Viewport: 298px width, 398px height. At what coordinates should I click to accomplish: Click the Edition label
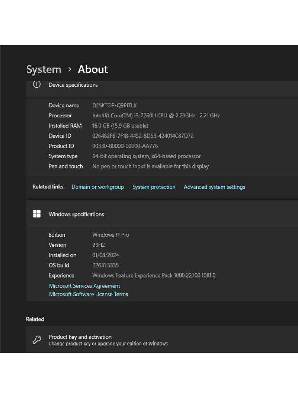pos(57,235)
